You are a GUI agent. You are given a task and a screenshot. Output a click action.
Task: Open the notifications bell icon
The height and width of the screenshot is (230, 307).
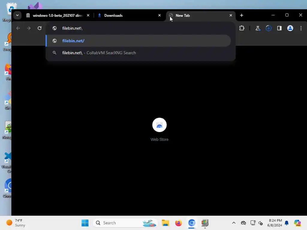point(287,223)
